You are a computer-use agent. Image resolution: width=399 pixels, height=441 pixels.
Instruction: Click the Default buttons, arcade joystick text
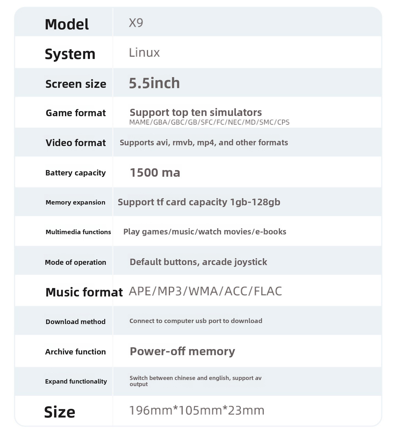pyautogui.click(x=198, y=262)
